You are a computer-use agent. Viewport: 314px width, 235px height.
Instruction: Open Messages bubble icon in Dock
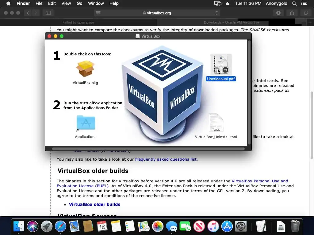click(171, 226)
